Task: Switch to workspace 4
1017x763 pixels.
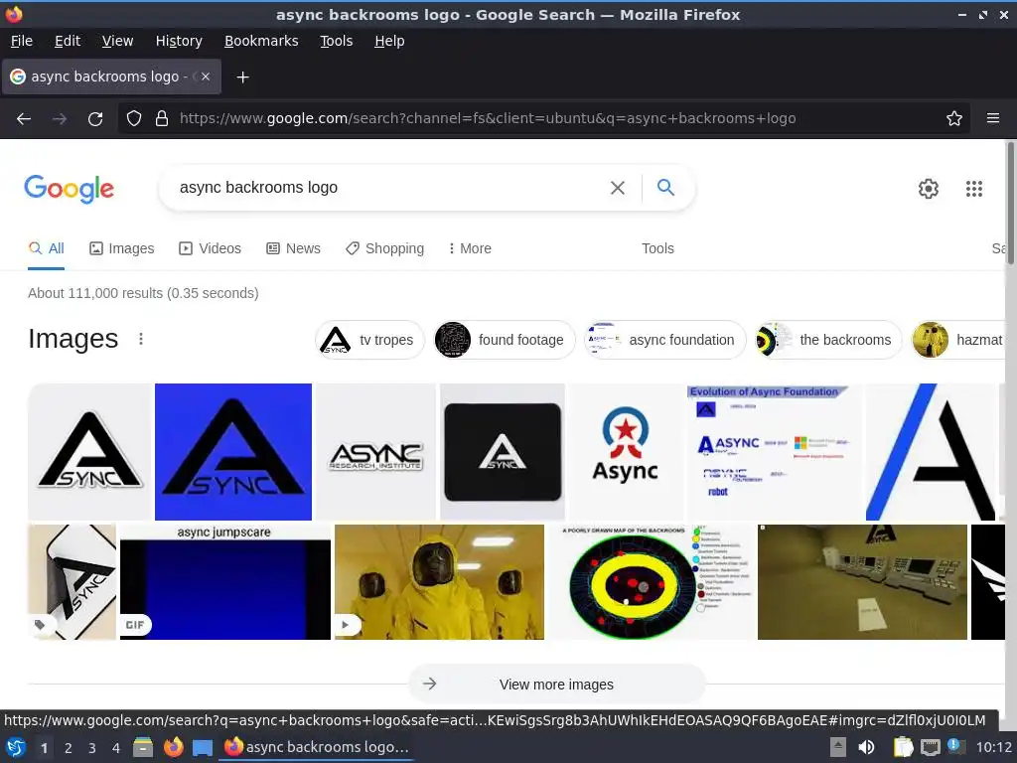Action: pyautogui.click(x=116, y=748)
